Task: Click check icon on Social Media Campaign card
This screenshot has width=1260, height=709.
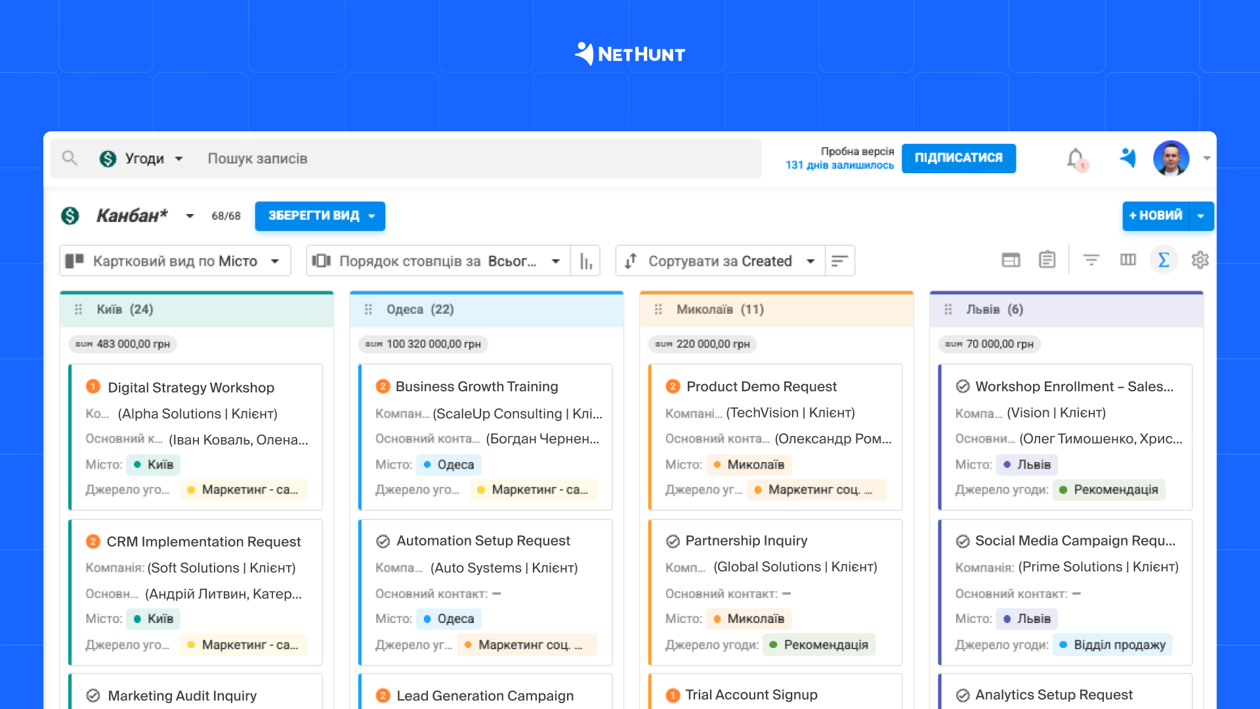Action: click(x=963, y=541)
